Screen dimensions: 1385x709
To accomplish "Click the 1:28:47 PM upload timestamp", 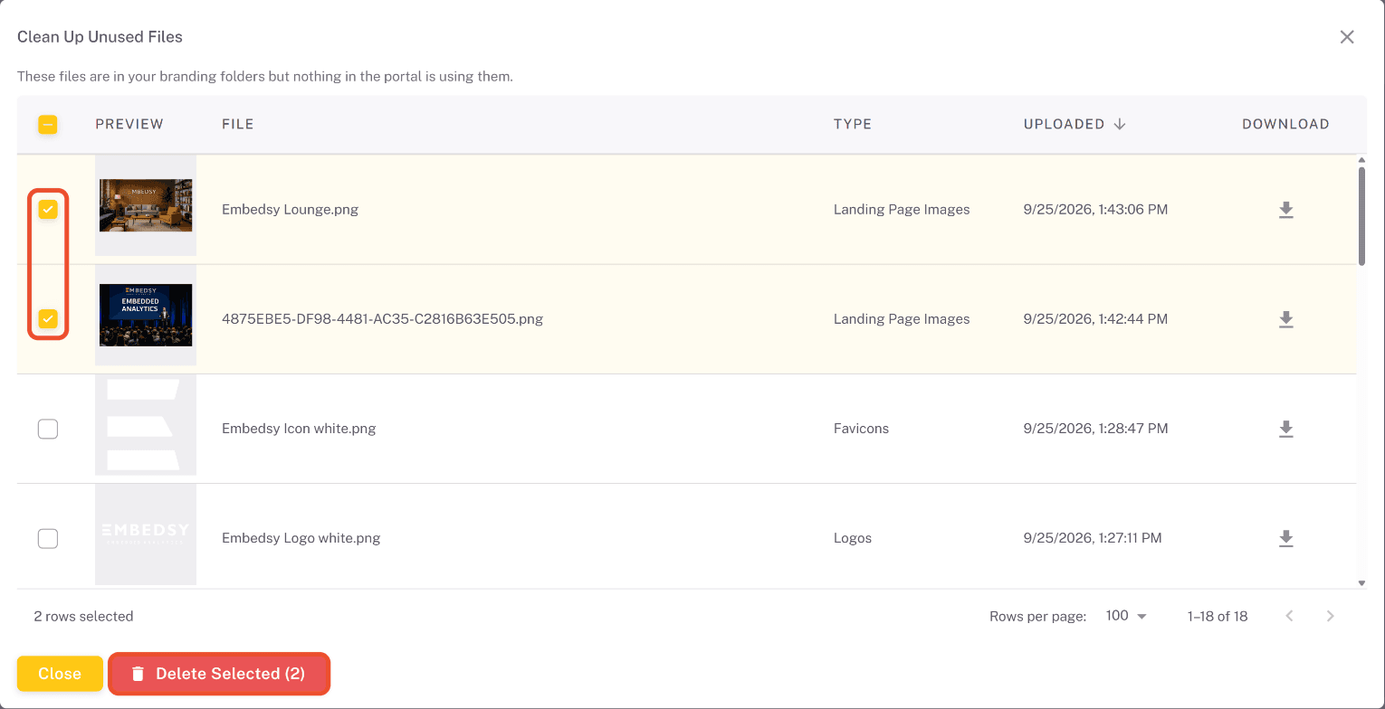I will (x=1096, y=429).
